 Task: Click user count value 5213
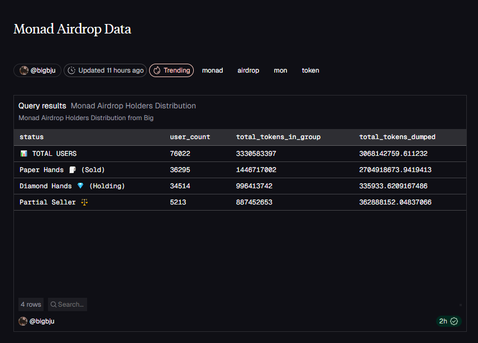(178, 202)
